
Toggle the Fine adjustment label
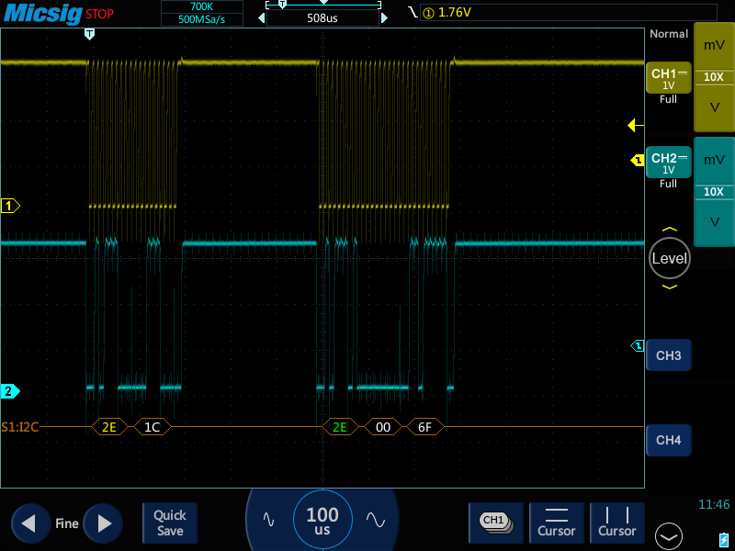[x=67, y=523]
